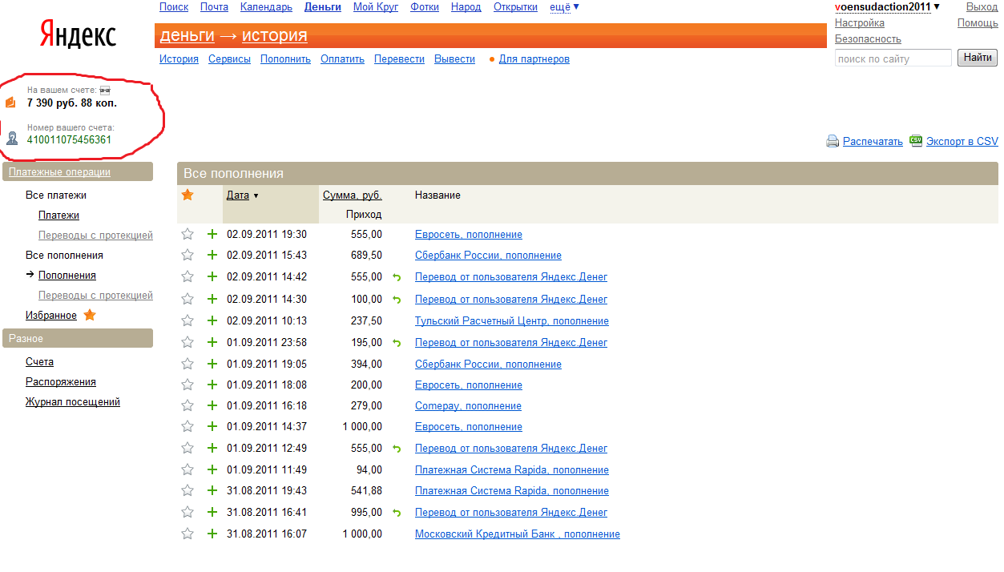Star the Сбербанк России 02.09.2011 15:43 entry
Image resolution: width=1004 pixels, height=572 pixels.
[187, 255]
